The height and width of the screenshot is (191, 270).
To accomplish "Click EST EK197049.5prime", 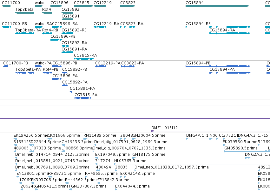I will (112, 155).
